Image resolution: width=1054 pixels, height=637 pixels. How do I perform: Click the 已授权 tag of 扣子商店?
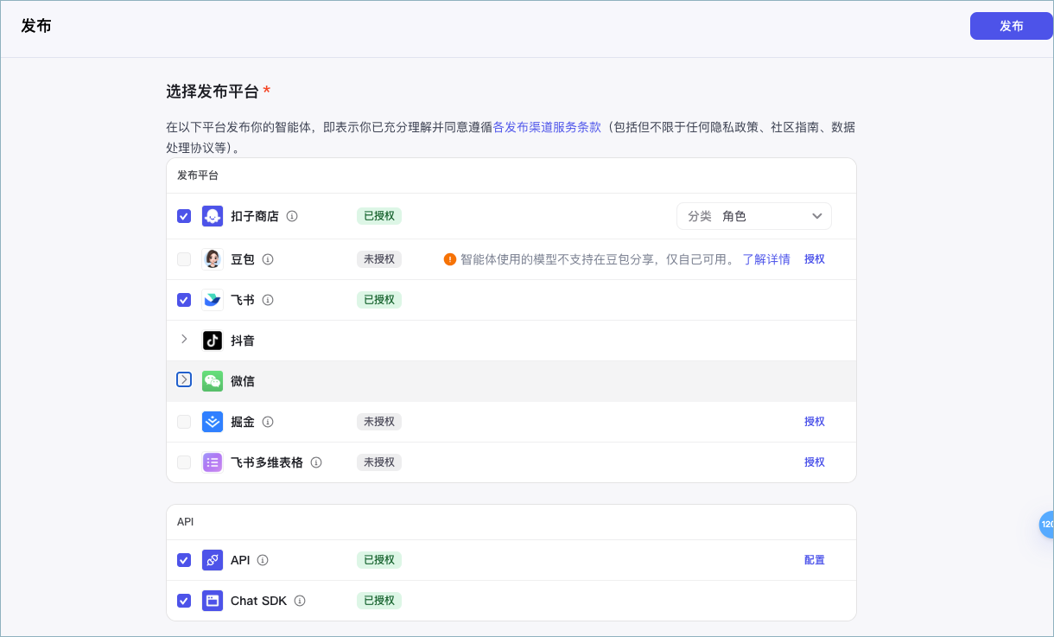[x=379, y=216]
